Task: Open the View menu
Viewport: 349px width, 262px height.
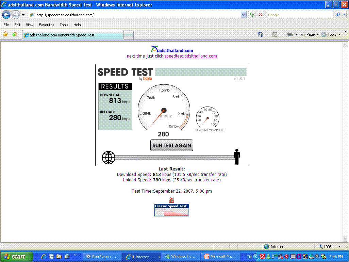Action: (30, 25)
